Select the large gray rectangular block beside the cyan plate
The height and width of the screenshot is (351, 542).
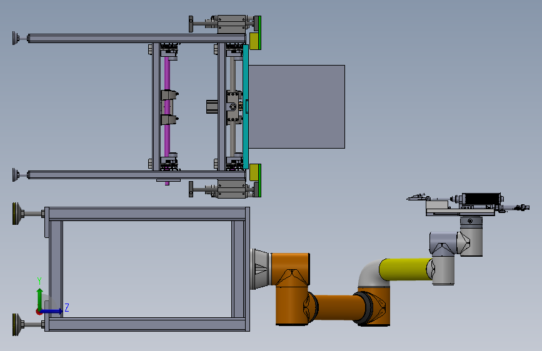point(296,107)
